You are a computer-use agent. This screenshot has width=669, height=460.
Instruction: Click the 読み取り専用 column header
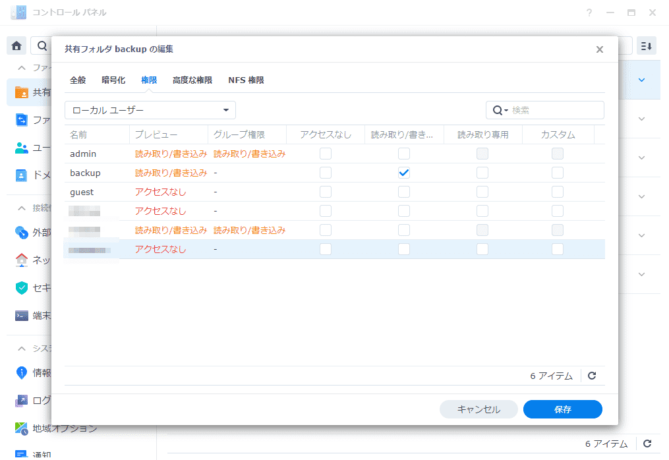[x=483, y=135]
